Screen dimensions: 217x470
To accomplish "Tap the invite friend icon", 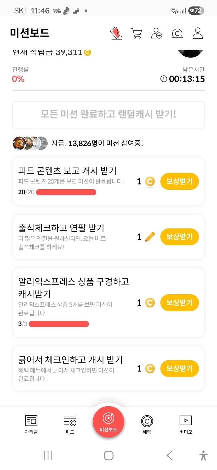I will 157,33.
